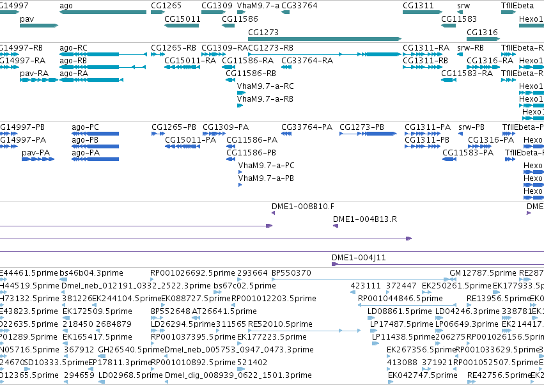Viewport: 544px width, 385px height.
Task: Select EST Dmel_neb_012191_0332_2522.3prime
Action: point(136,286)
